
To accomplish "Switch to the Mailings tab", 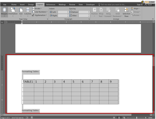I will point(62,5).
